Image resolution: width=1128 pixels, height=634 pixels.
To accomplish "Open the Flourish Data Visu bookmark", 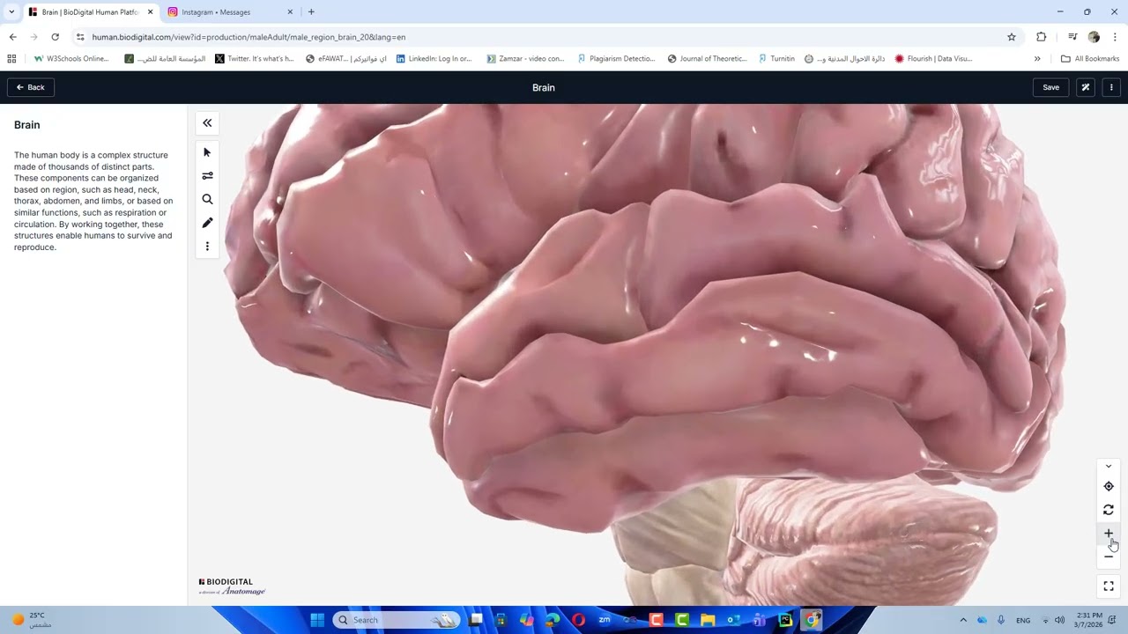I will click(933, 59).
